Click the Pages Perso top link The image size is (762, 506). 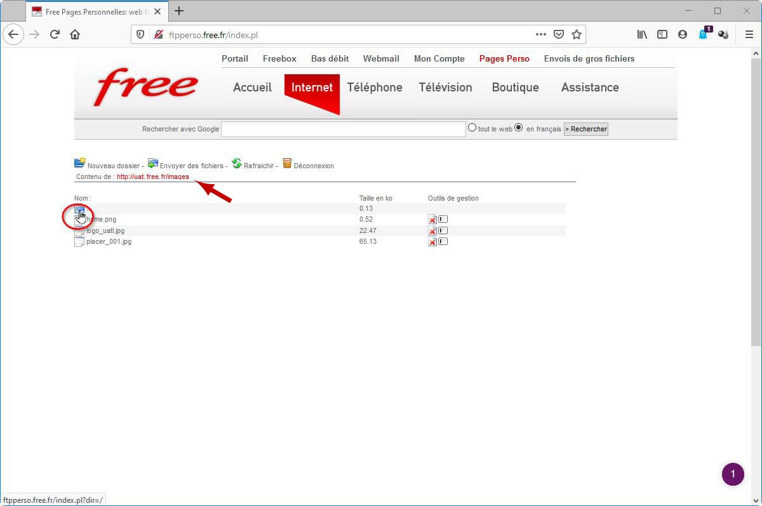[504, 58]
